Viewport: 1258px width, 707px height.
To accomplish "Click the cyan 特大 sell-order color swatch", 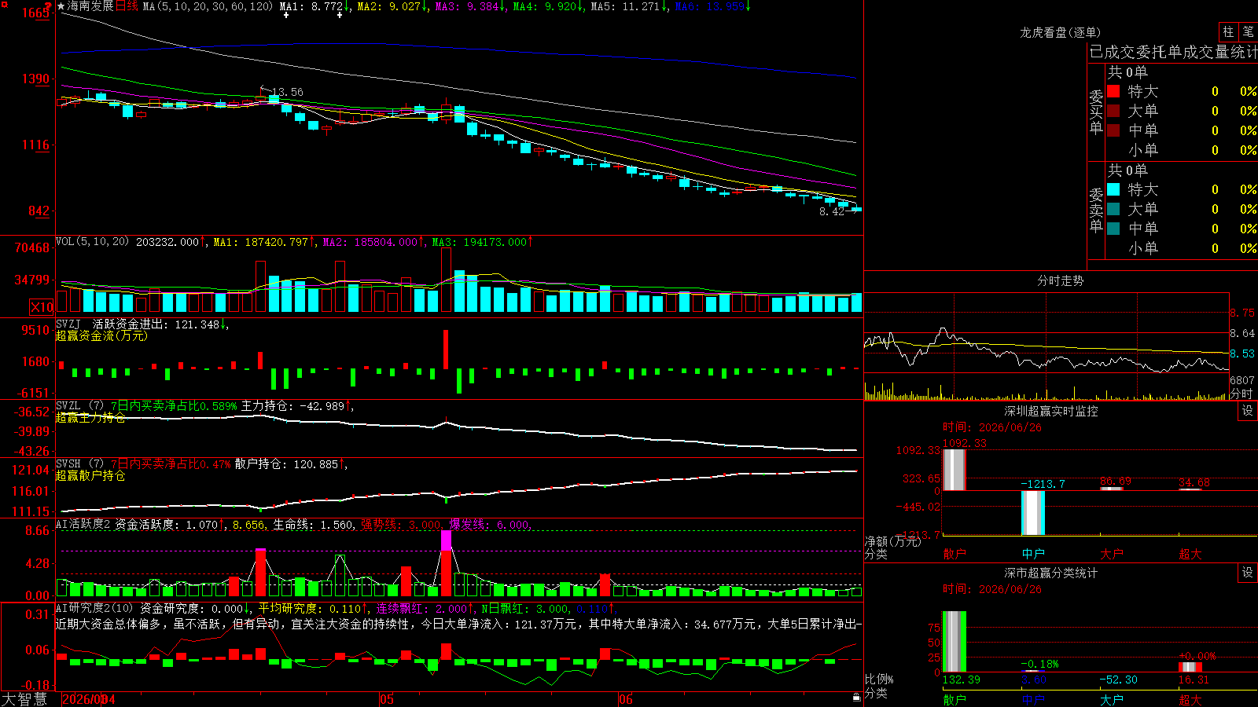I will point(1113,189).
